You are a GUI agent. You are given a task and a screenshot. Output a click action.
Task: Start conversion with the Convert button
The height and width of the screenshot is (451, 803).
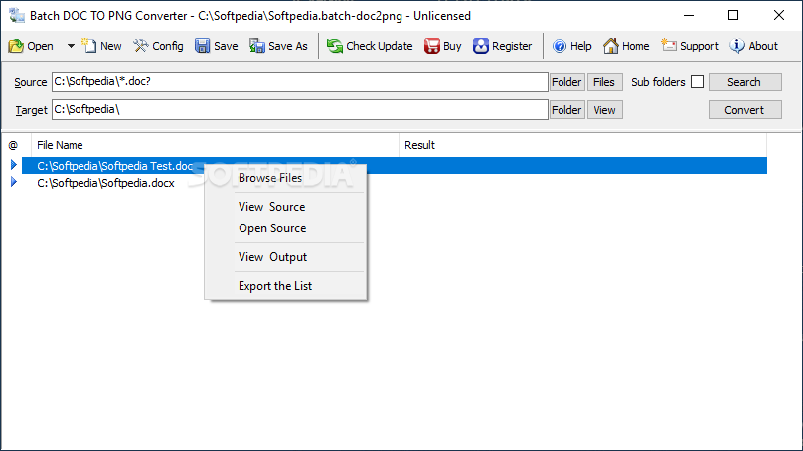[744, 110]
